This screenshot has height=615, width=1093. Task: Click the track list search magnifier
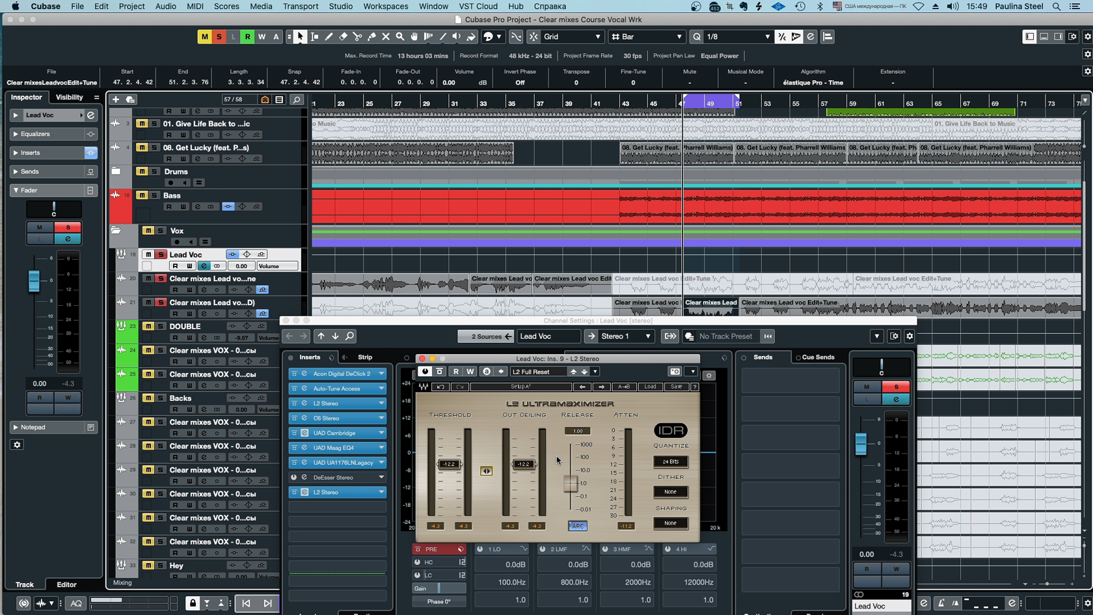point(296,100)
